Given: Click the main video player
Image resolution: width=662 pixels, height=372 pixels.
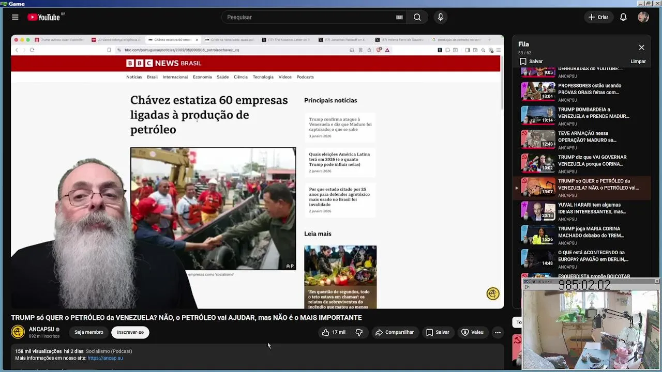Looking at the screenshot, I should click(x=258, y=172).
